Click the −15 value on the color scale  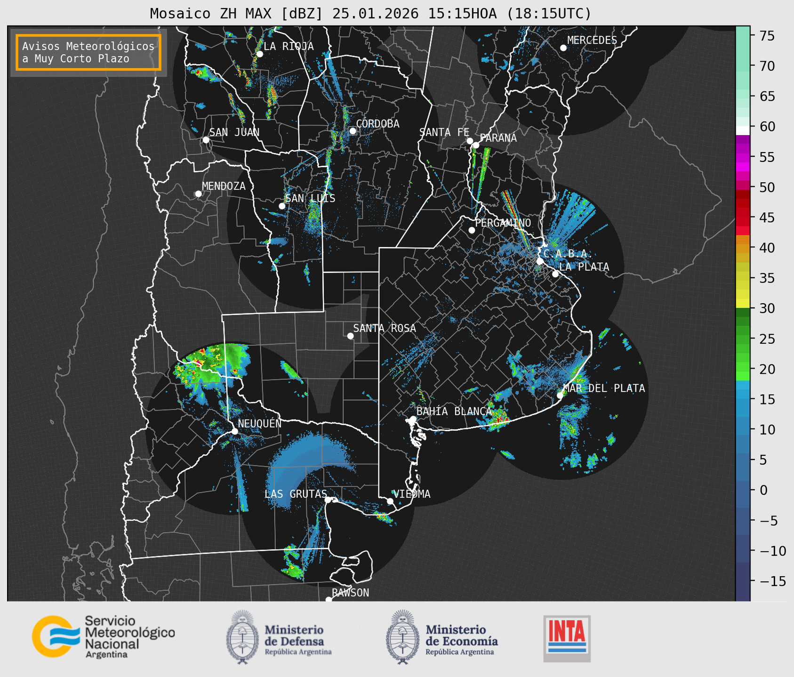[772, 581]
